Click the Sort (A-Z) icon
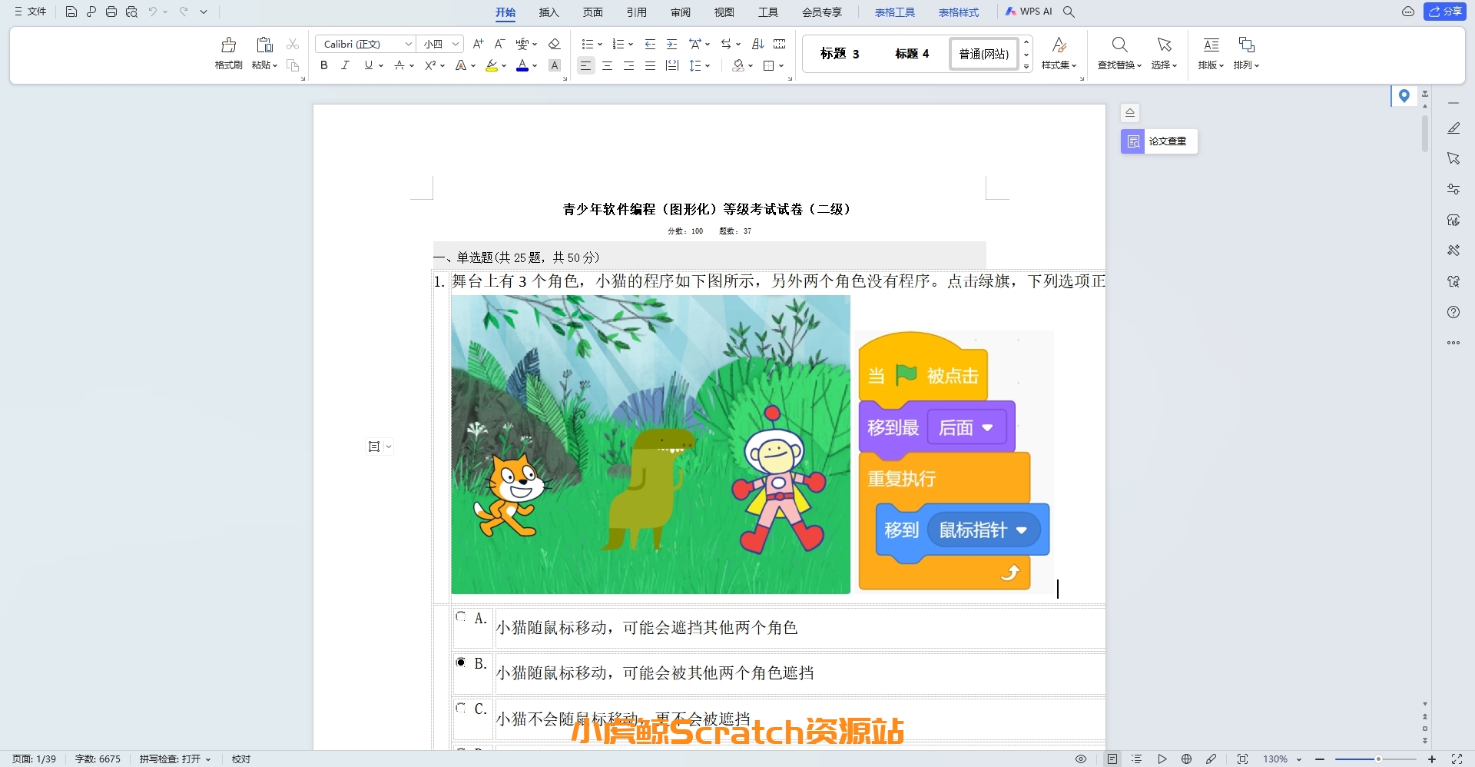This screenshot has height=767, width=1475. point(757,44)
